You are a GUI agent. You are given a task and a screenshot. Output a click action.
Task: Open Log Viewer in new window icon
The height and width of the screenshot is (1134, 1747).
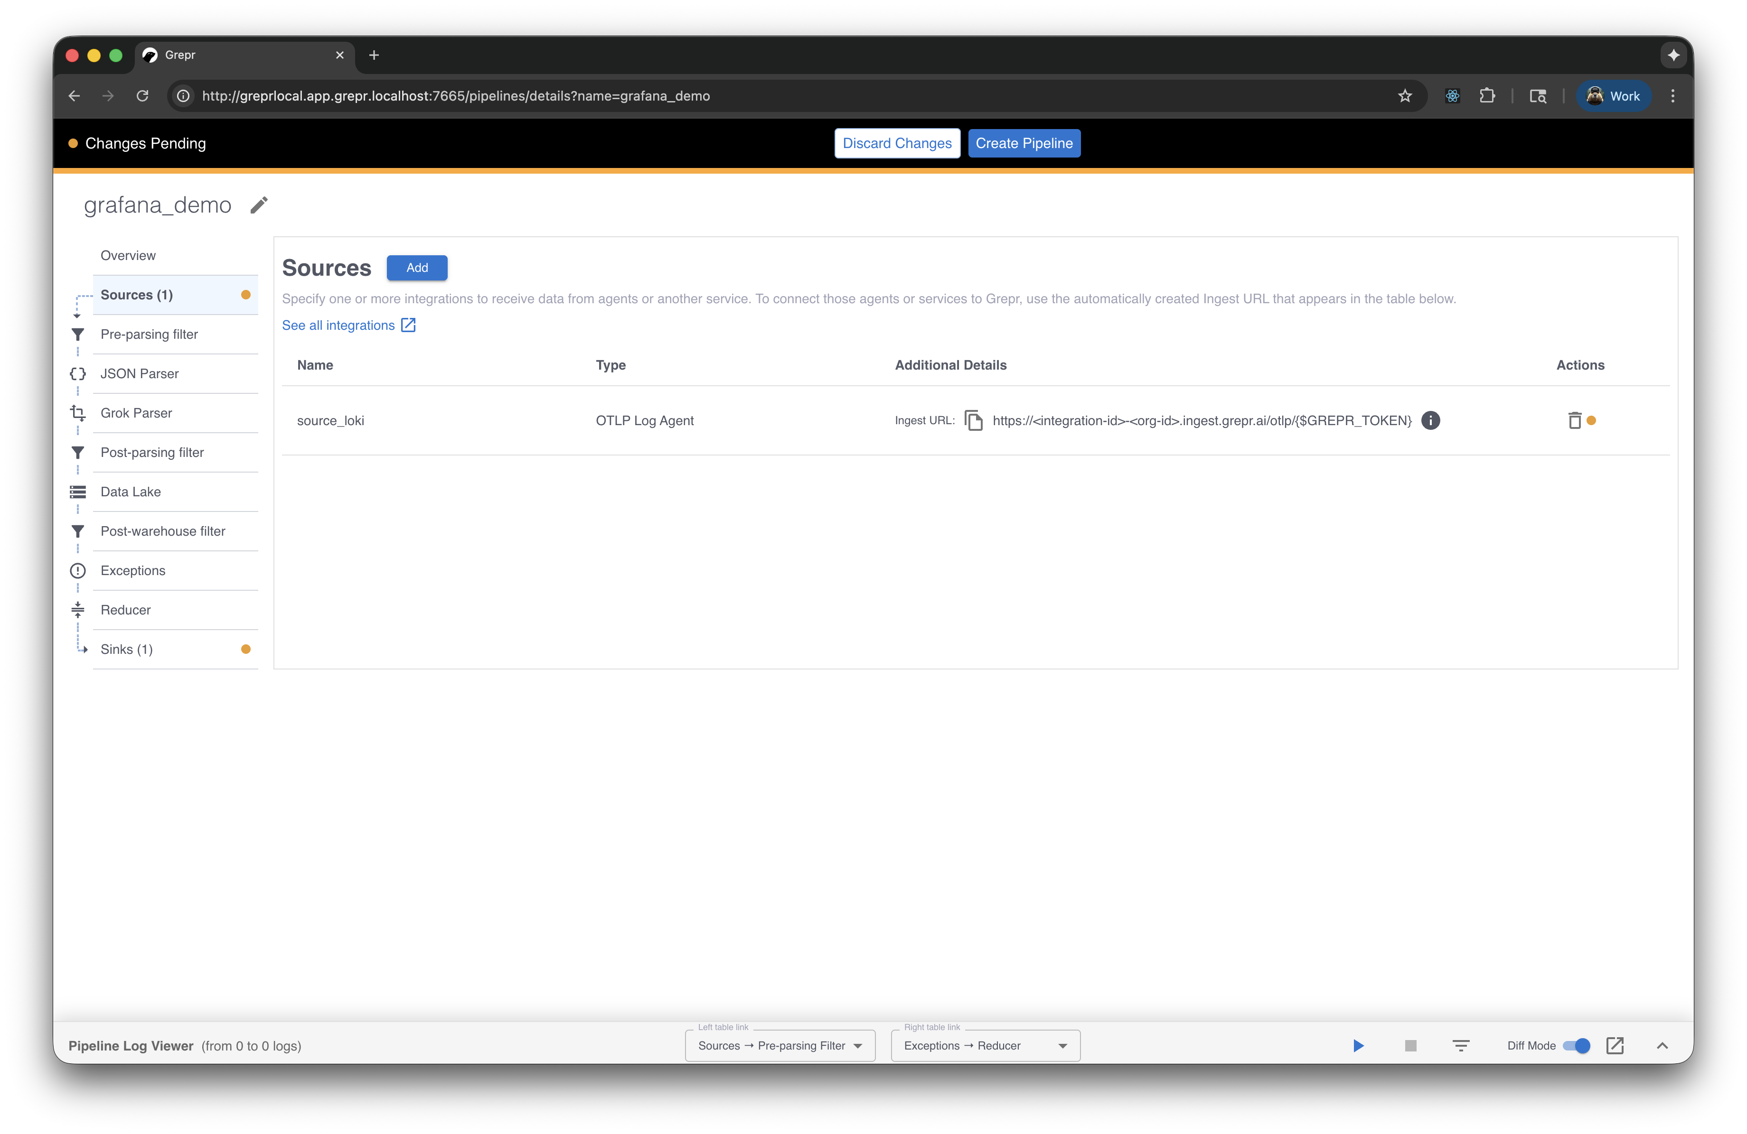point(1614,1045)
